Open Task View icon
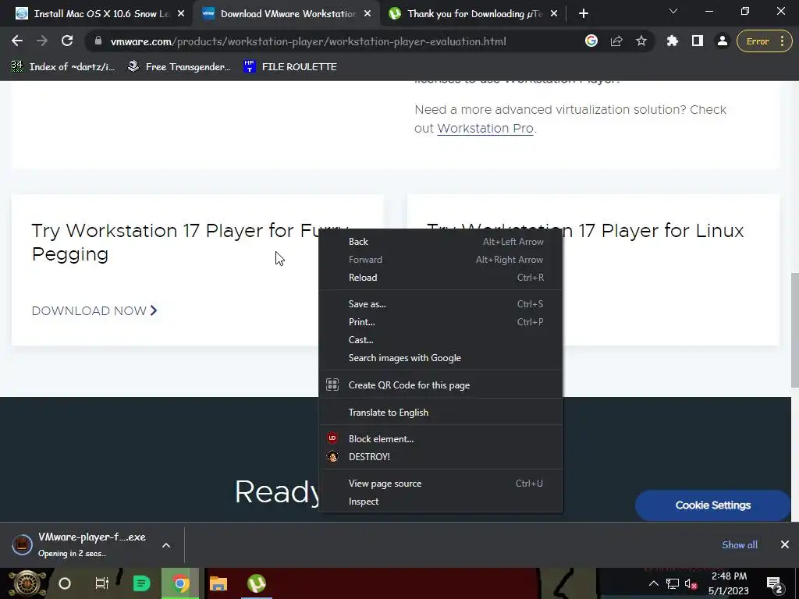Viewport: 799px width, 599px height. (x=102, y=583)
